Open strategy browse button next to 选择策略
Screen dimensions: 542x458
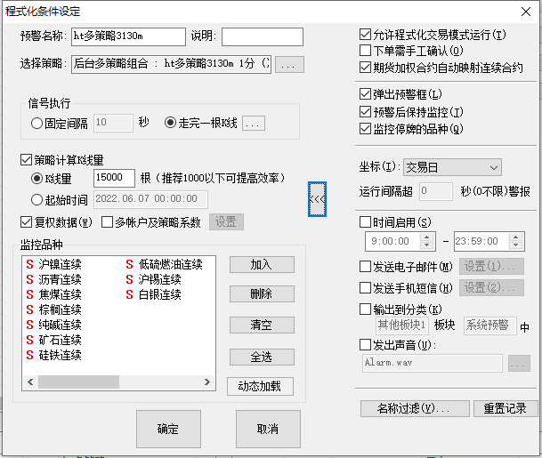289,65
